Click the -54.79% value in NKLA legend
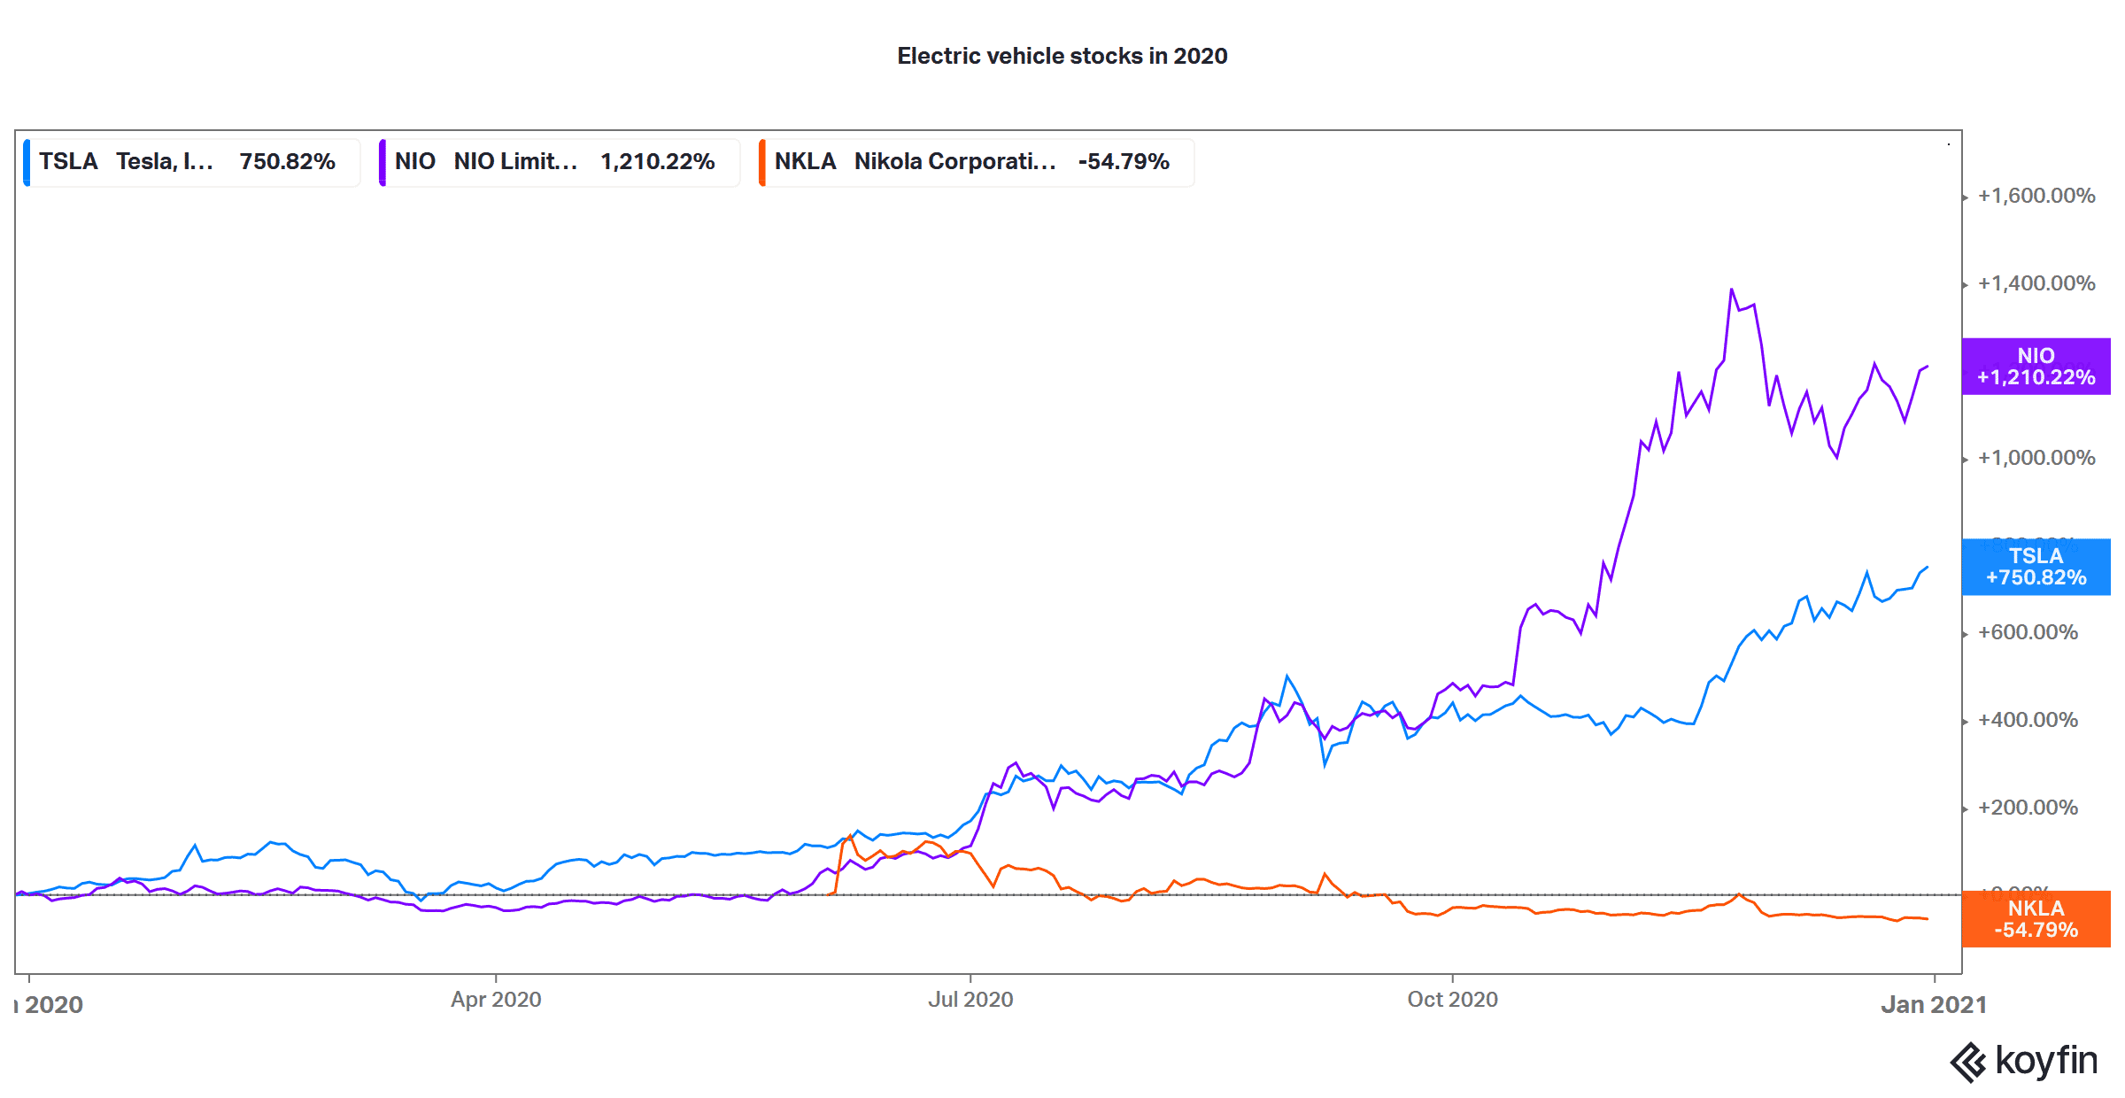 1124,162
